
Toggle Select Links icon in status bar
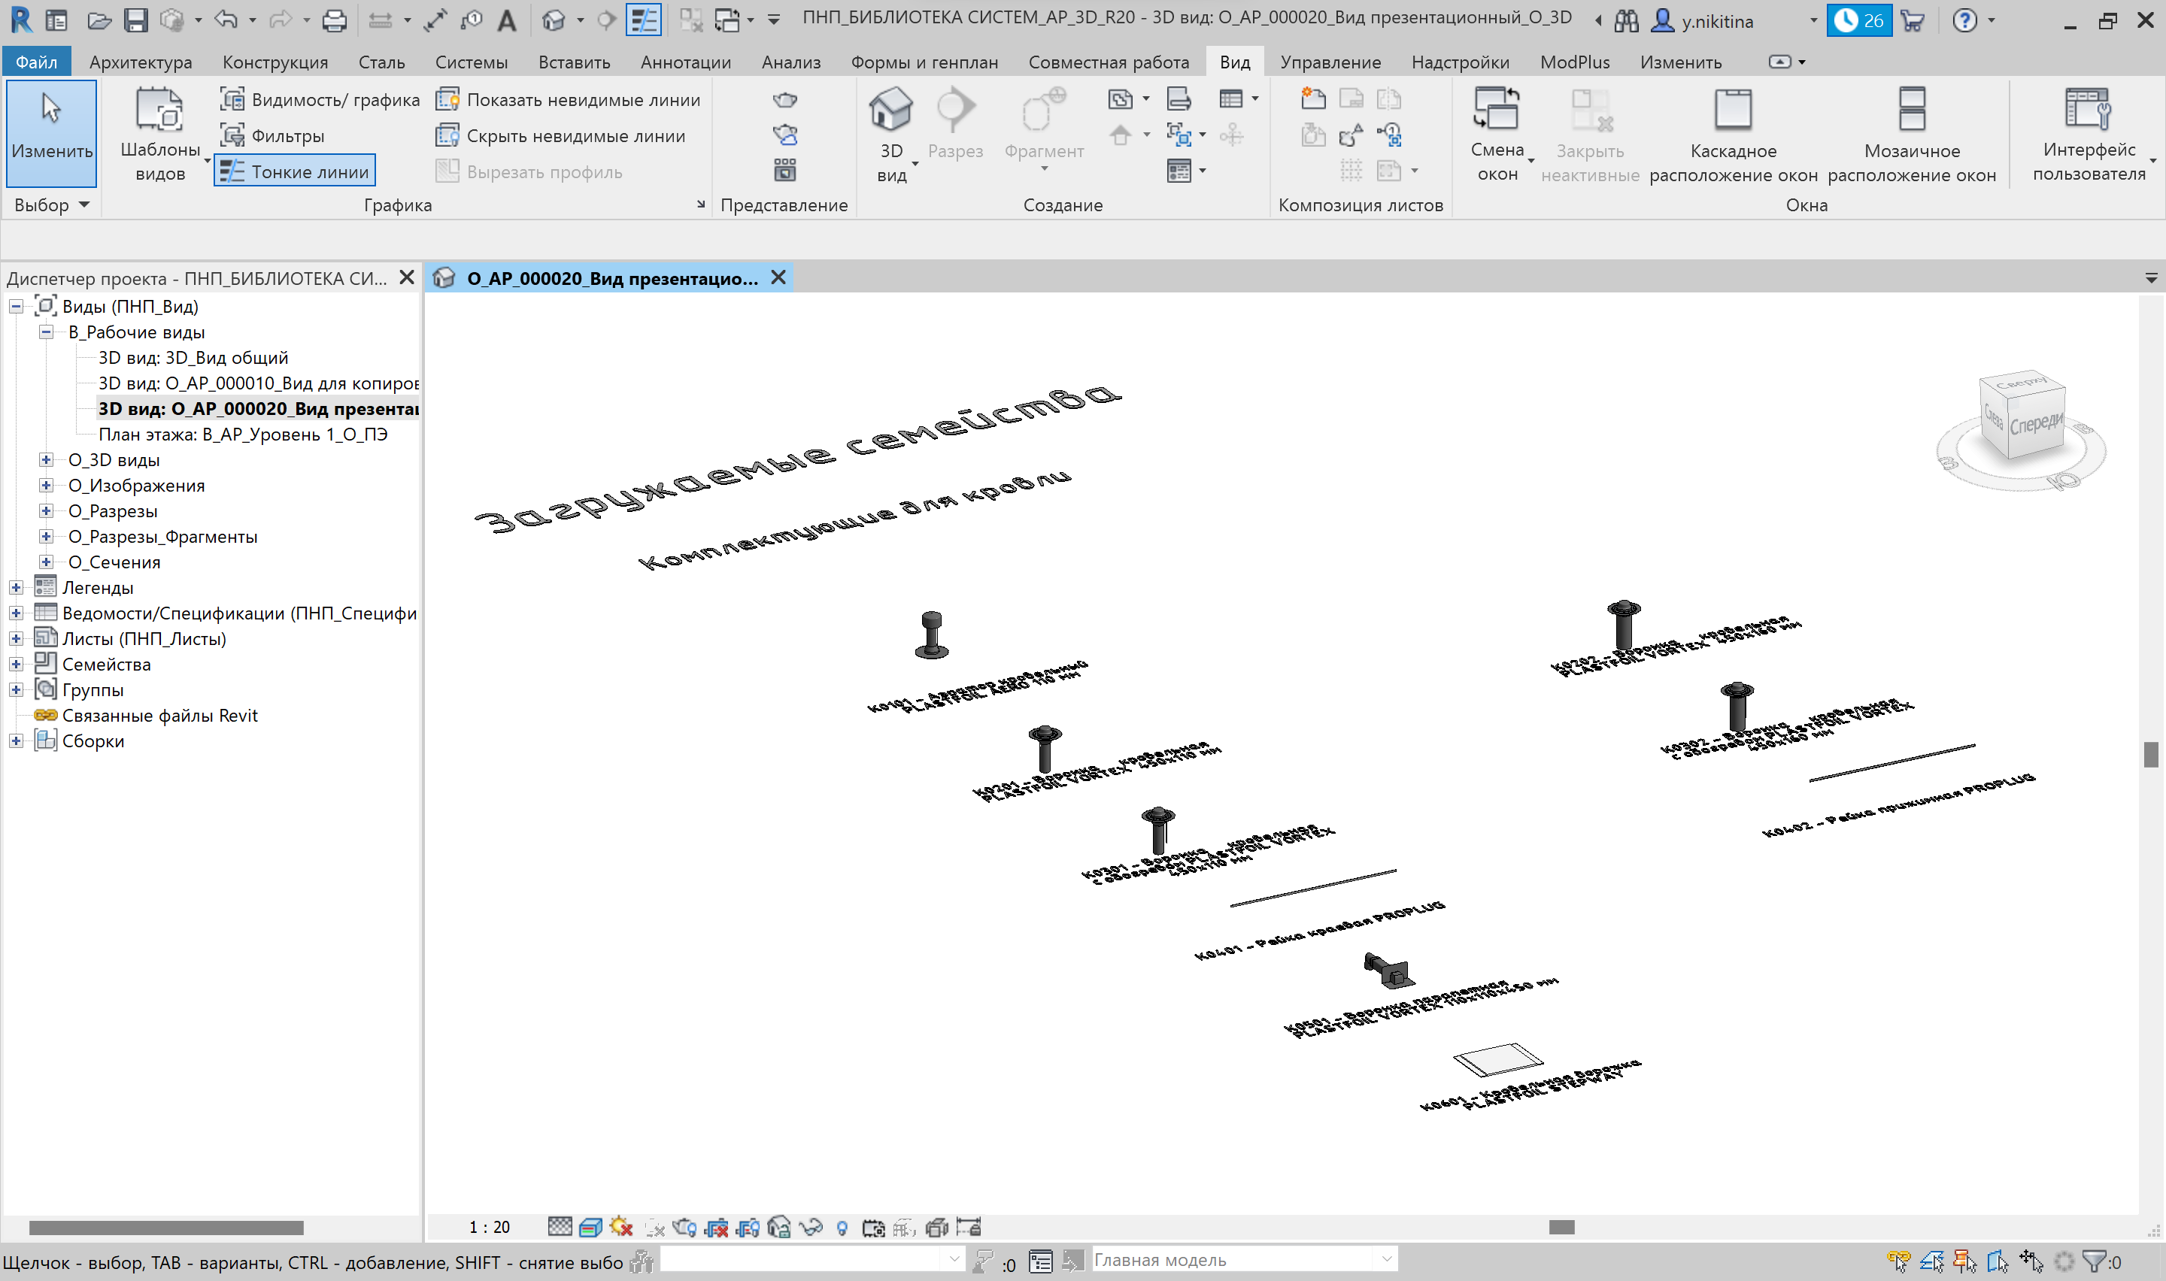[x=1899, y=1261]
